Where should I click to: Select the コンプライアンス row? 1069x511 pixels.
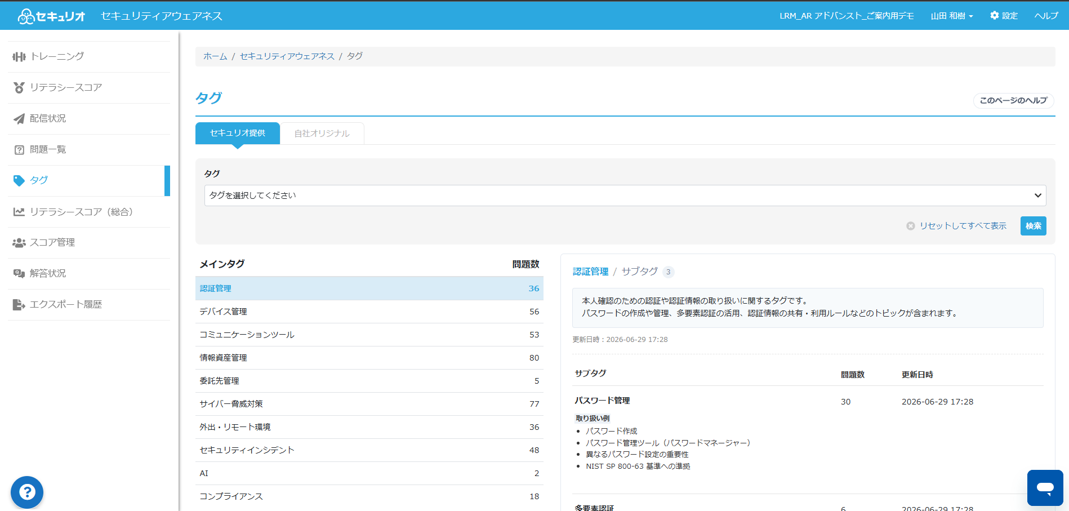(369, 496)
